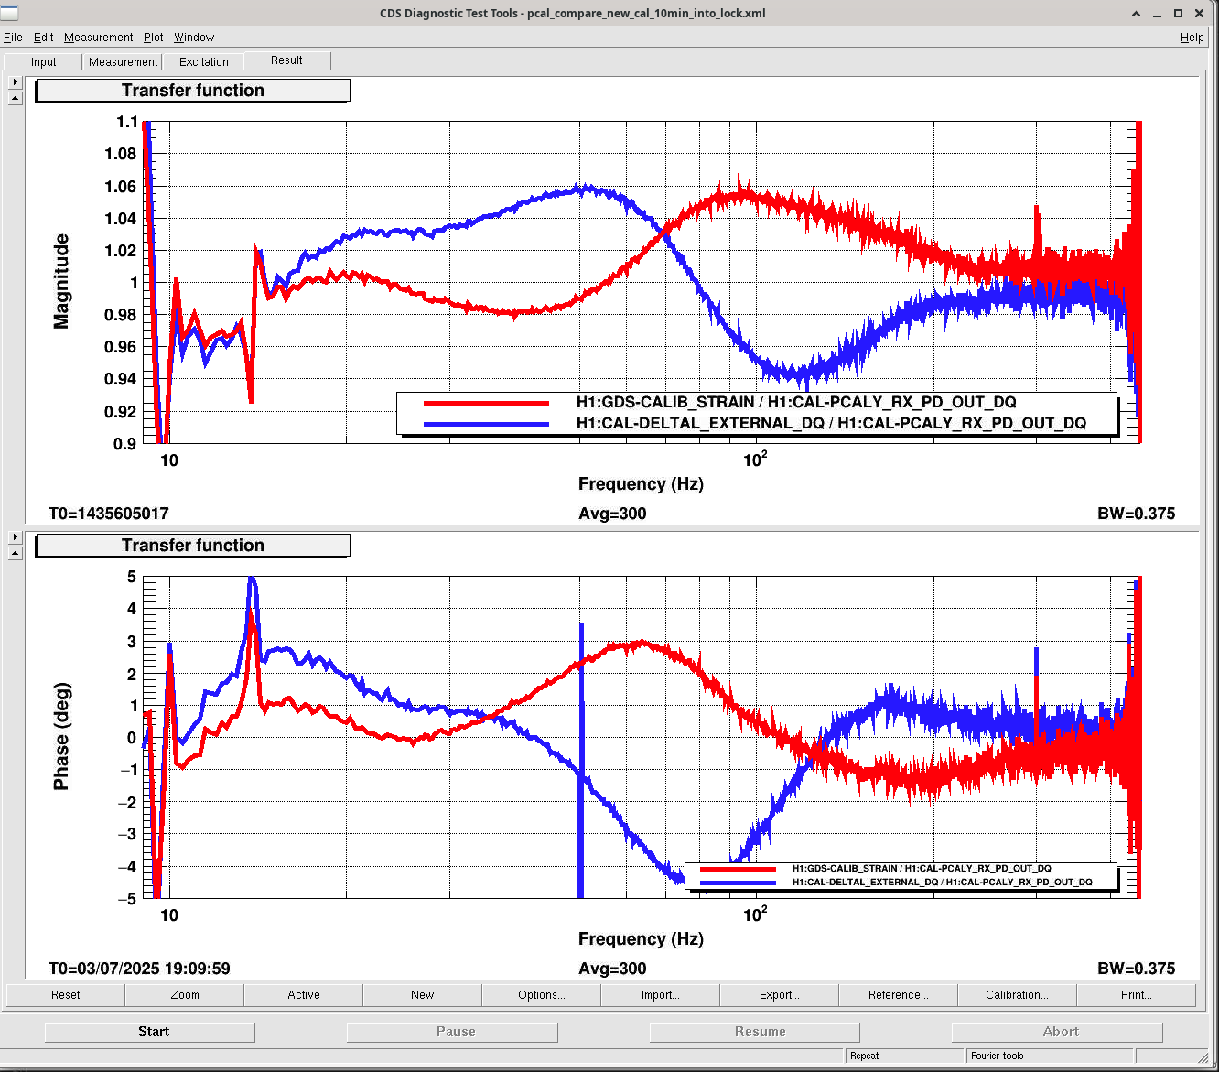
Task: Open the File menu
Action: coord(13,38)
